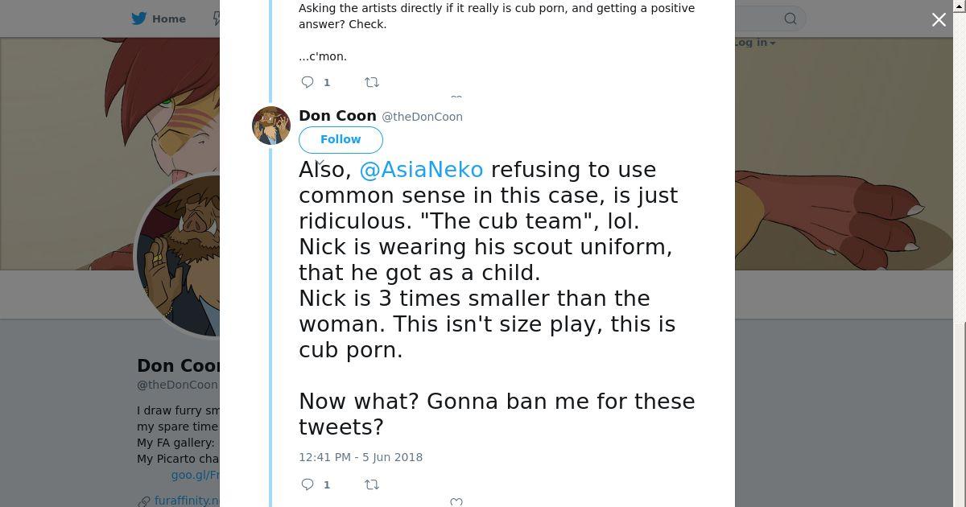Like the 12:41 PM tweet with the heart
Viewport: 966px width, 507px height.
[x=456, y=502]
